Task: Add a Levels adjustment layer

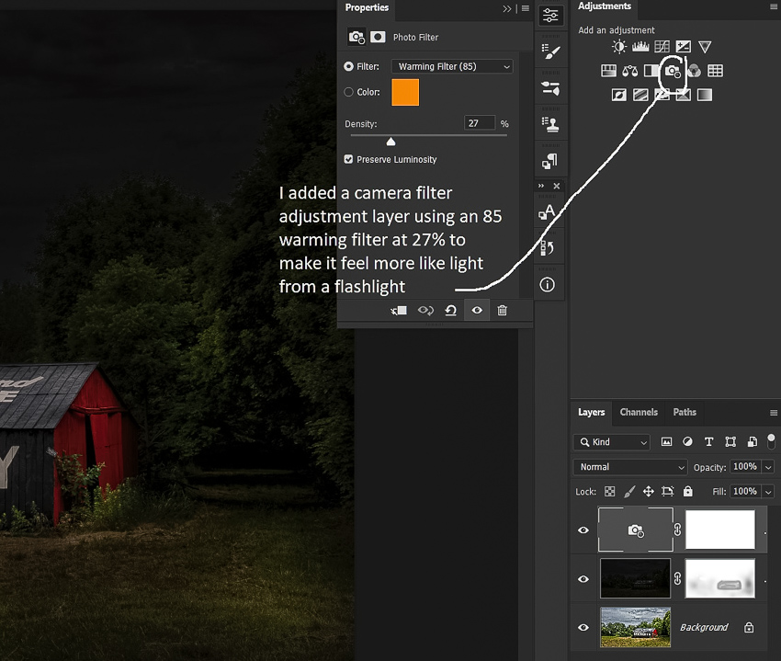Action: pyautogui.click(x=640, y=47)
